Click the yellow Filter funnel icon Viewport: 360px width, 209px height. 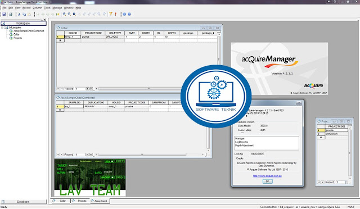click(111, 14)
